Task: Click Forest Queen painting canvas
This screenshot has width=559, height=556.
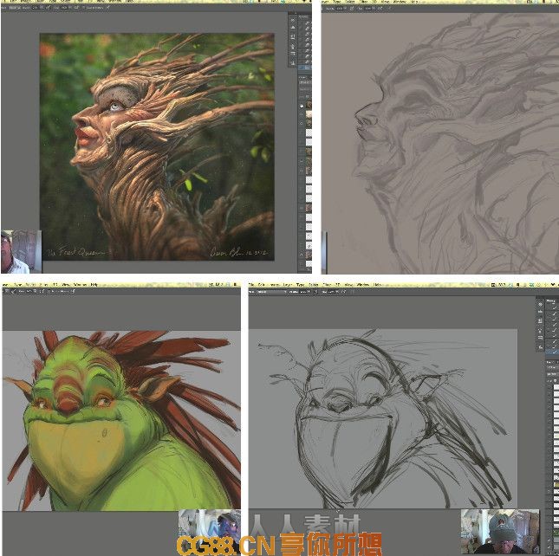Action: (157, 146)
